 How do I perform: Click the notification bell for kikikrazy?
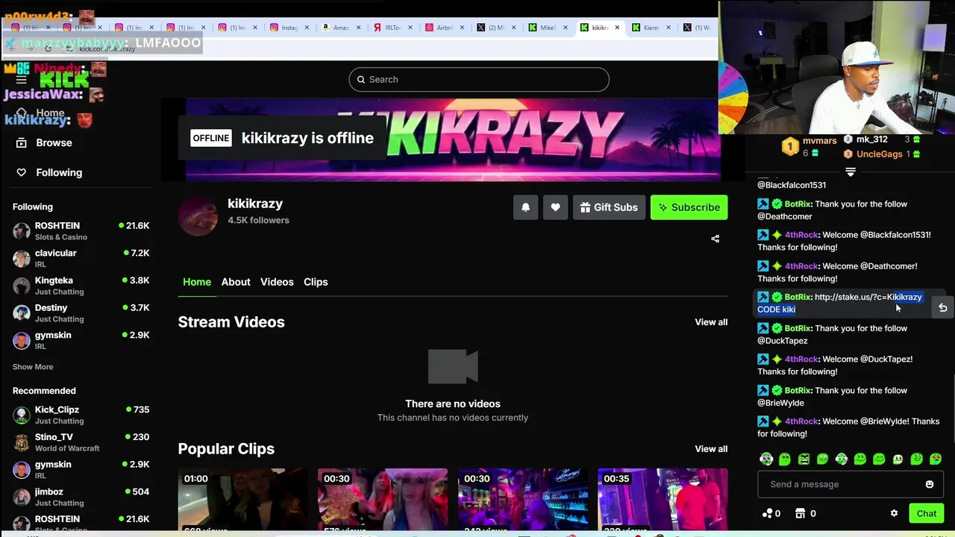tap(525, 207)
